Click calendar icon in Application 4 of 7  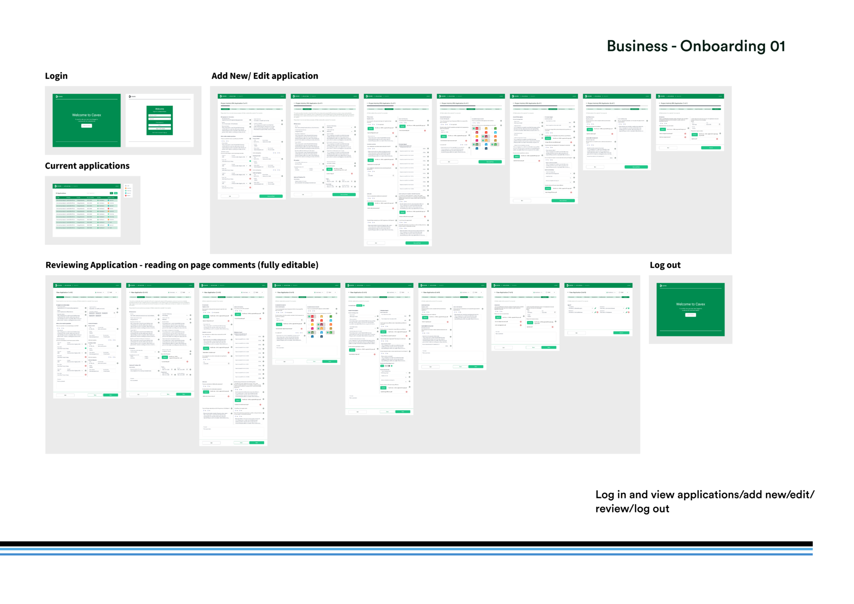pyautogui.click(x=466, y=132)
